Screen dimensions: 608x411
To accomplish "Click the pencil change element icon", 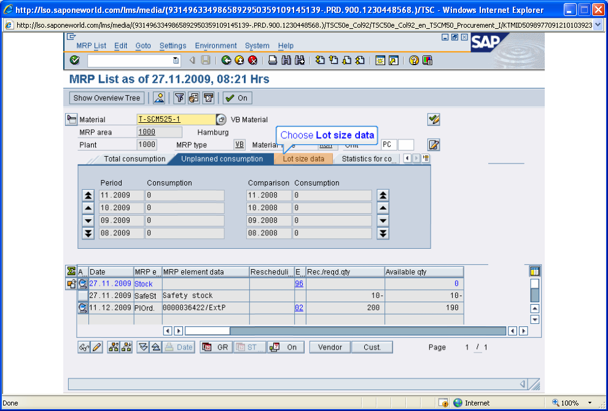I will pyautogui.click(x=96, y=347).
